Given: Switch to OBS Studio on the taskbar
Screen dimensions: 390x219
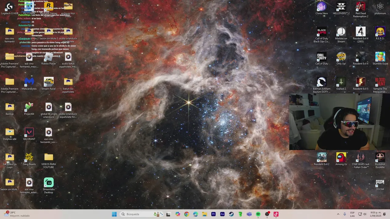Looking at the screenshot, I should pyautogui.click(x=267, y=214).
